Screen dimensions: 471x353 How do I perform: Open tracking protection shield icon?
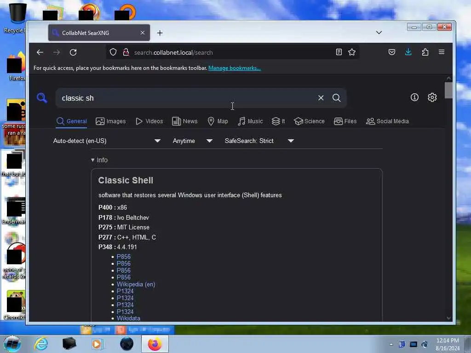click(113, 52)
